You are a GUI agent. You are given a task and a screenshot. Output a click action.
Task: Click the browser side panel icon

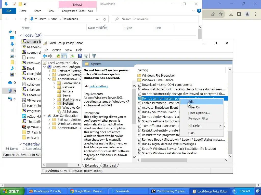239,14
